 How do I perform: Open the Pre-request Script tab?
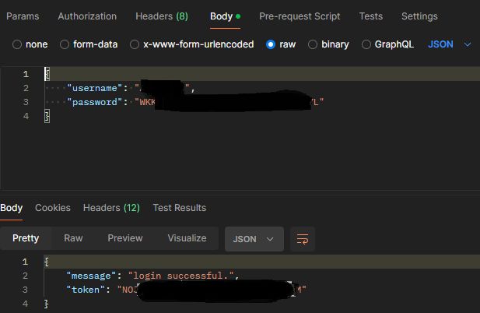click(x=300, y=16)
